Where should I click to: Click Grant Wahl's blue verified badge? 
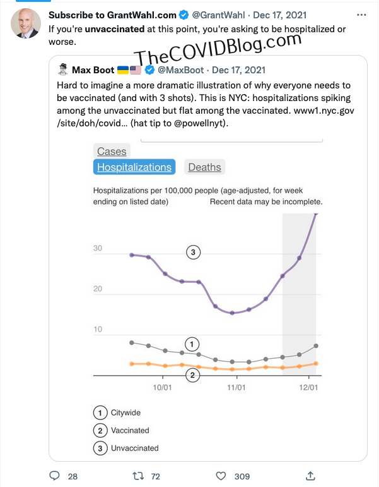pos(182,14)
